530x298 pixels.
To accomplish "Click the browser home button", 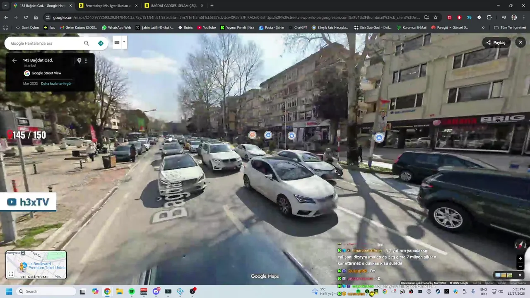I will (x=36, y=17).
